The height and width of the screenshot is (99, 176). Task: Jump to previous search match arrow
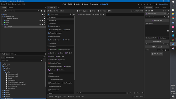pyautogui.click(x=128, y=93)
